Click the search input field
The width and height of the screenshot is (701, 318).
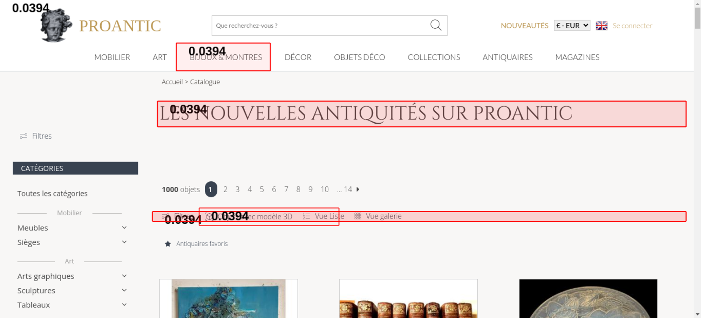pyautogui.click(x=319, y=26)
